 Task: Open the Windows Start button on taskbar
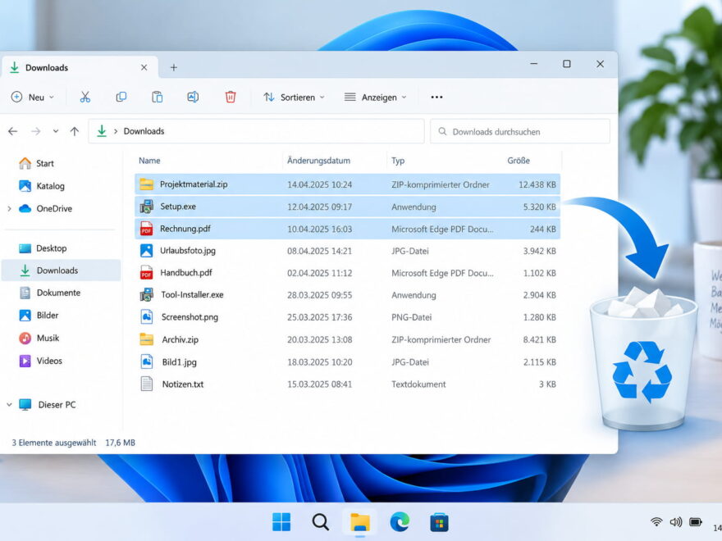click(281, 521)
